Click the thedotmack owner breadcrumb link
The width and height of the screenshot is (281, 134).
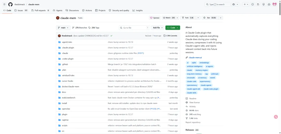pos(20,4)
